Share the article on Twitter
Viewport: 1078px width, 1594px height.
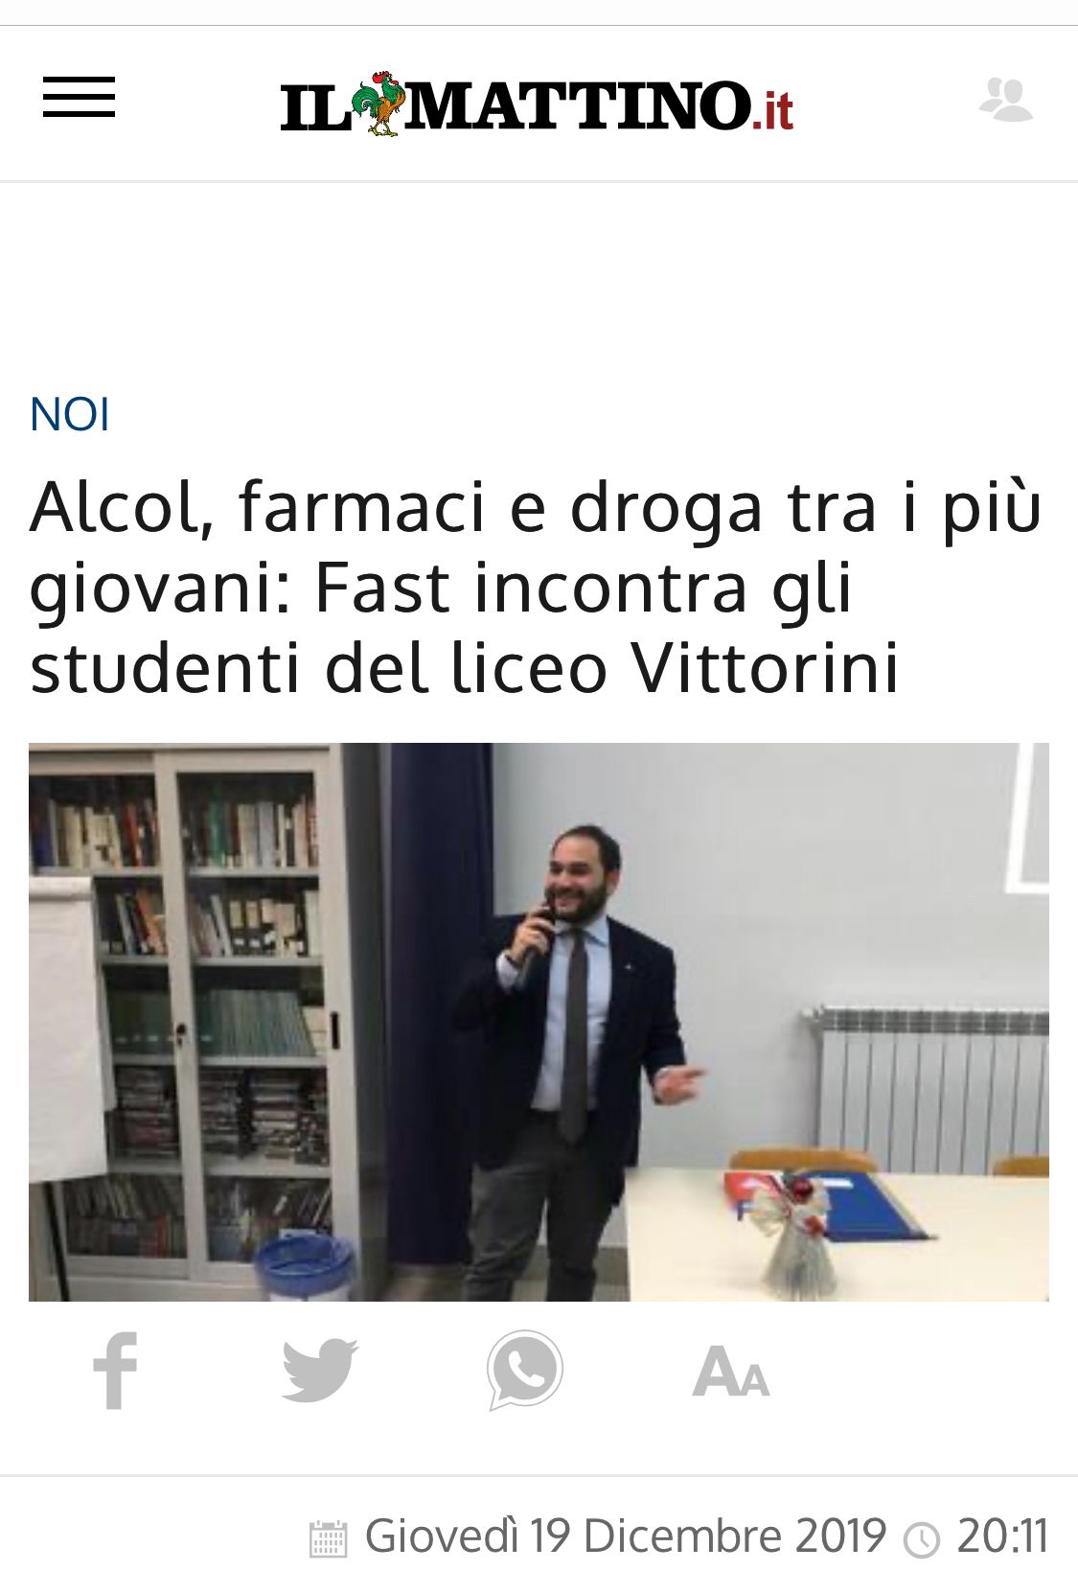[x=320, y=1371]
